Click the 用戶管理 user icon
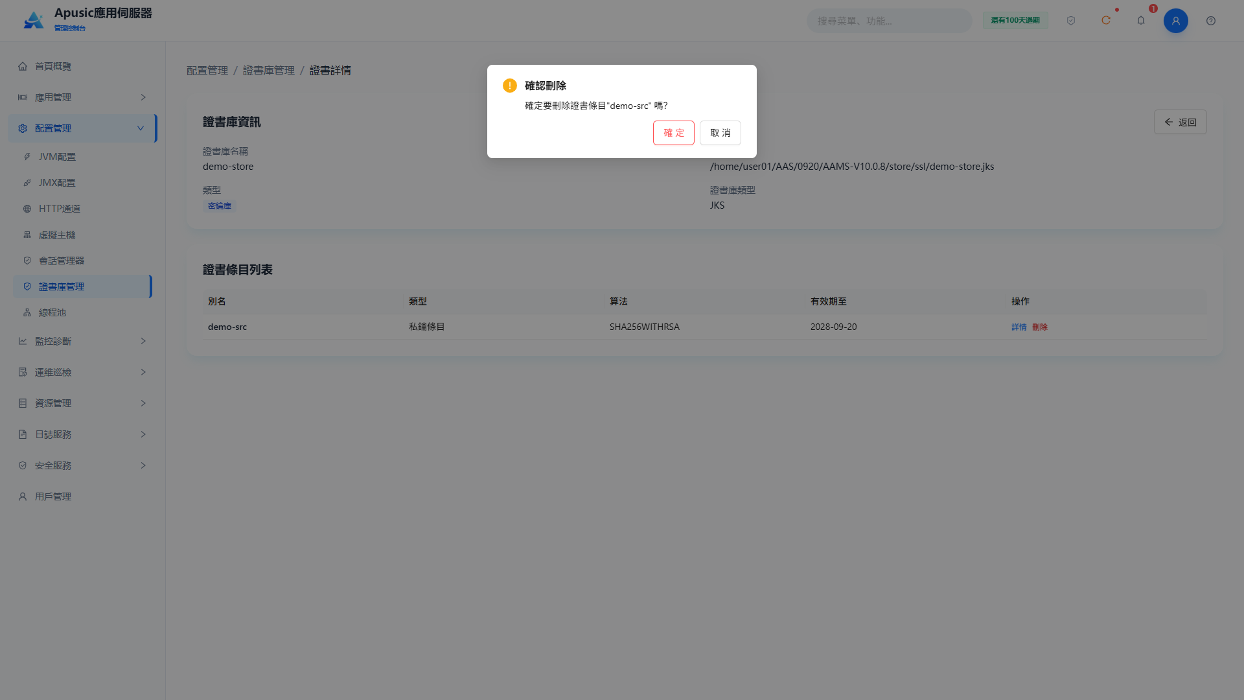The image size is (1244, 700). (x=23, y=496)
